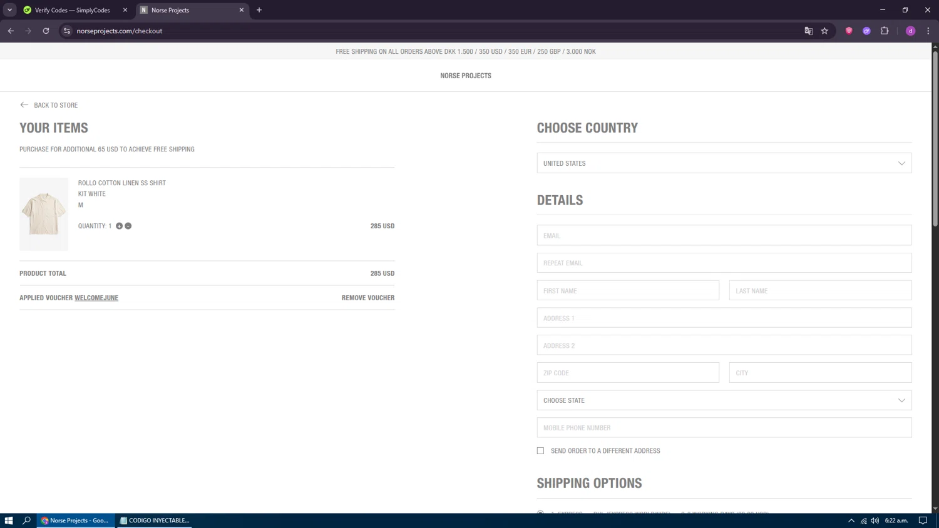939x528 pixels.
Task: Close the Verify Codes SimplyCodes tab
Action: coord(125,10)
